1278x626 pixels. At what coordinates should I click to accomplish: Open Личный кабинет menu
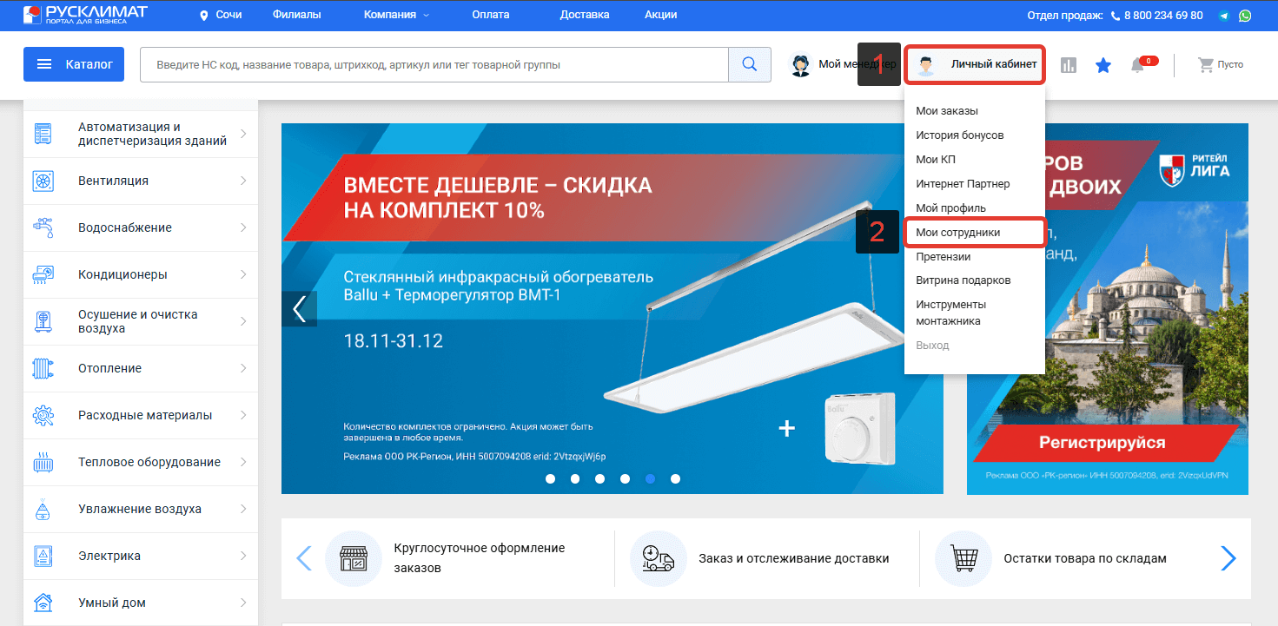(x=975, y=65)
